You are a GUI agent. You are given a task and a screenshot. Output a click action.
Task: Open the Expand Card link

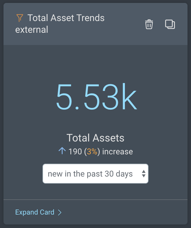coord(35,212)
